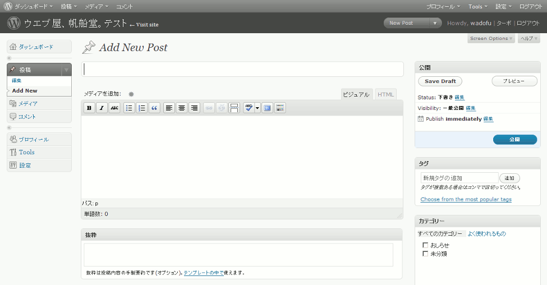Apply italic formatting from the editor toolbar
The image size is (547, 285).
tap(102, 108)
